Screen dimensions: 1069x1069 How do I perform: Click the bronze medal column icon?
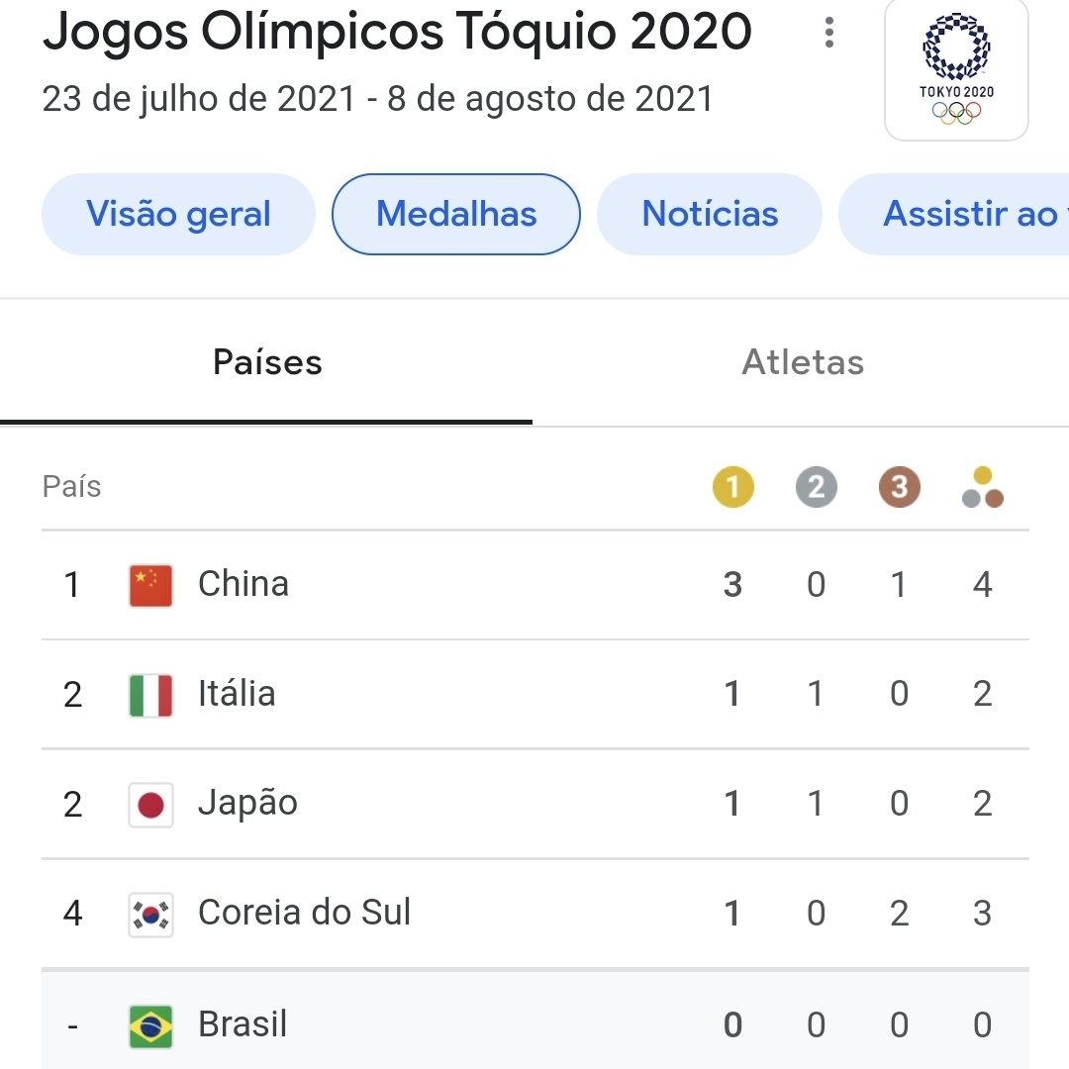coord(899,487)
